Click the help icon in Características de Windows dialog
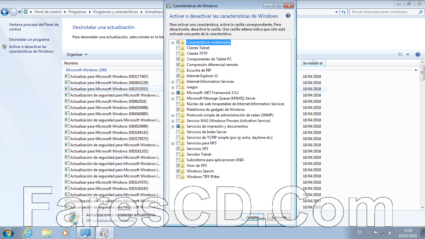The width and height of the screenshot is (425, 239). 288,16
